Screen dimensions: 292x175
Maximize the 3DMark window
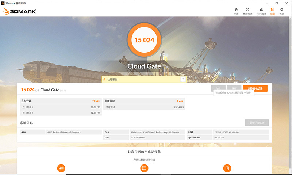click(x=277, y=3)
